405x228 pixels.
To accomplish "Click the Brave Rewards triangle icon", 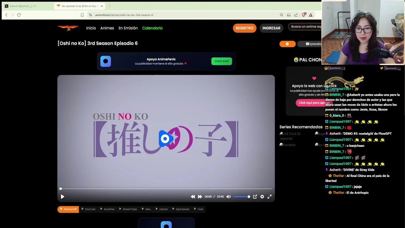I will click(311, 15).
